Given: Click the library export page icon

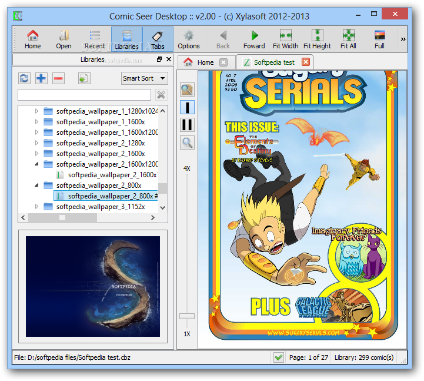Looking at the screenshot, I should pyautogui.click(x=84, y=78).
